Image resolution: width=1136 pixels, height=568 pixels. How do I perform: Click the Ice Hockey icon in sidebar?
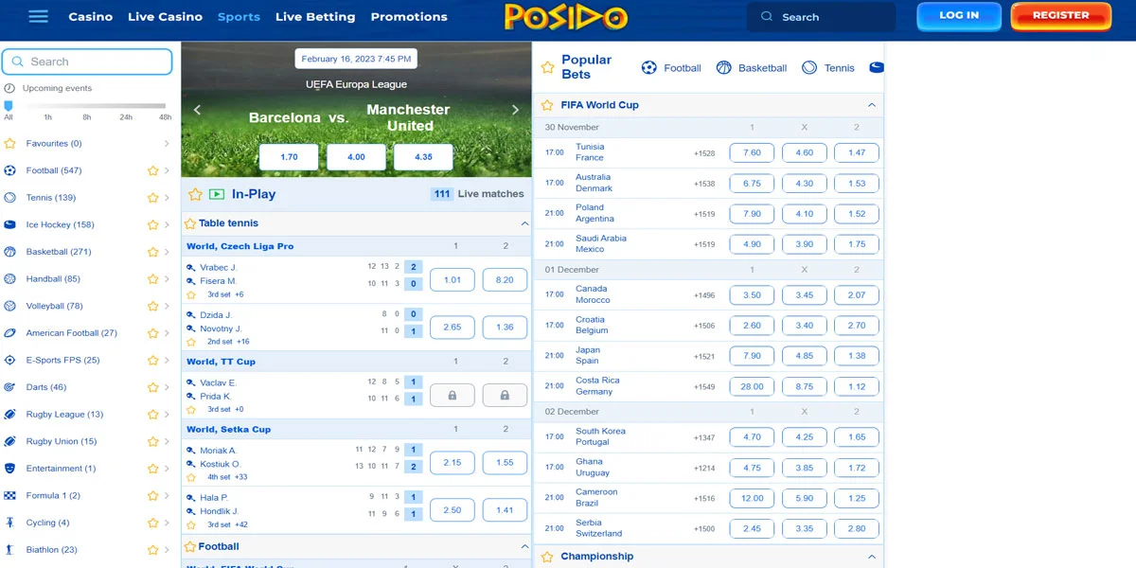9,225
